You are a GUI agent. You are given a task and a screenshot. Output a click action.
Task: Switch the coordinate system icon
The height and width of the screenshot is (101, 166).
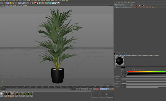click(x=28, y=3)
